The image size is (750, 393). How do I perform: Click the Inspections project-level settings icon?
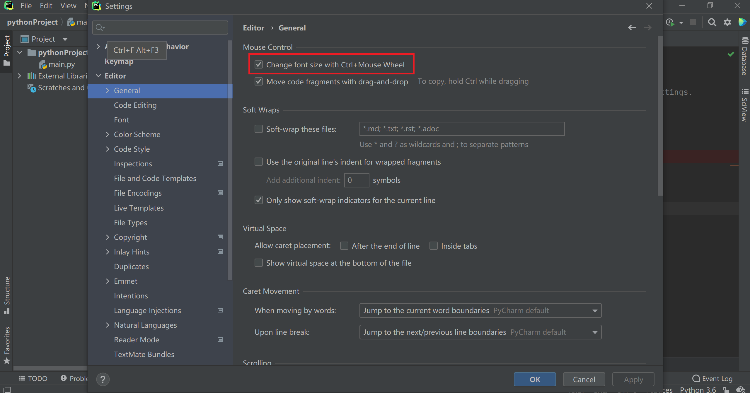click(220, 164)
